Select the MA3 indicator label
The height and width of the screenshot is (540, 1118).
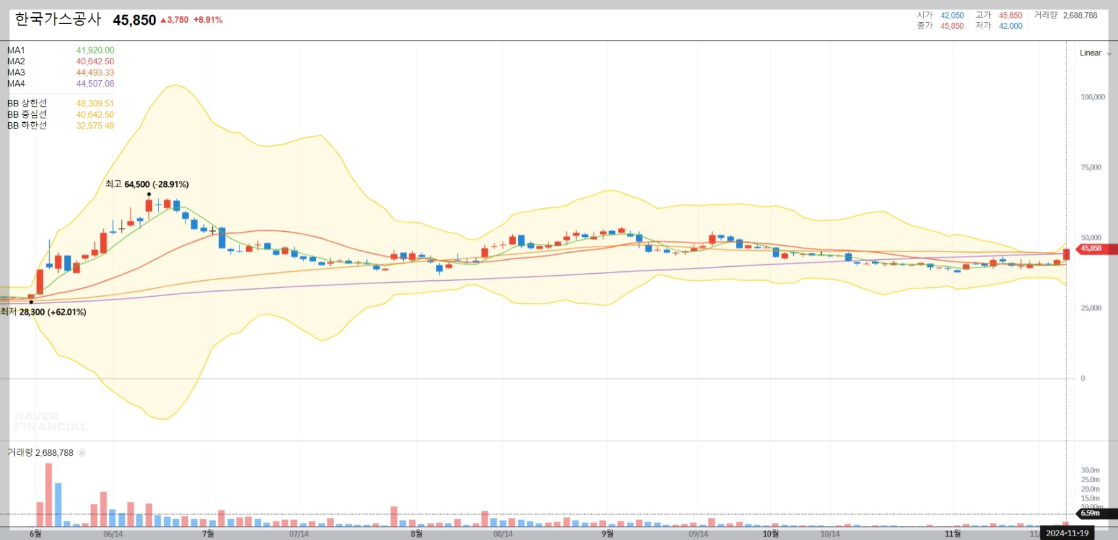tap(16, 73)
